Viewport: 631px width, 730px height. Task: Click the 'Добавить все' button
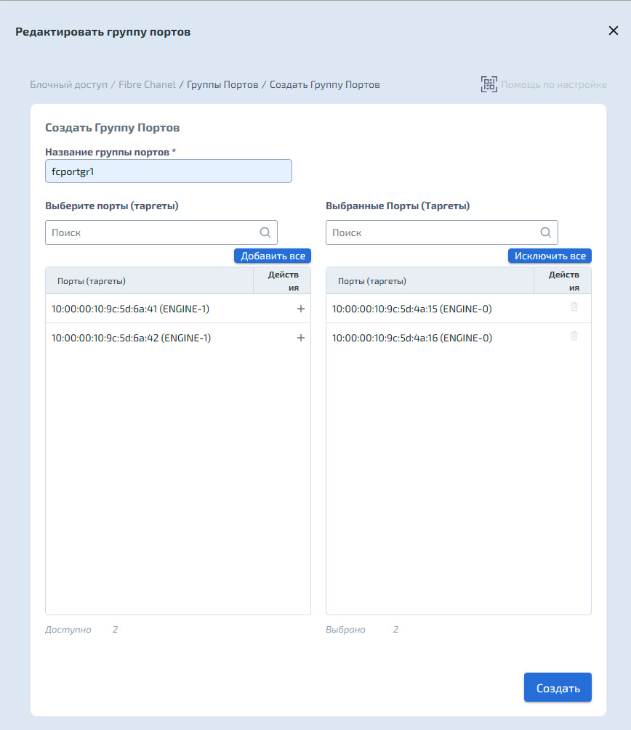click(273, 256)
